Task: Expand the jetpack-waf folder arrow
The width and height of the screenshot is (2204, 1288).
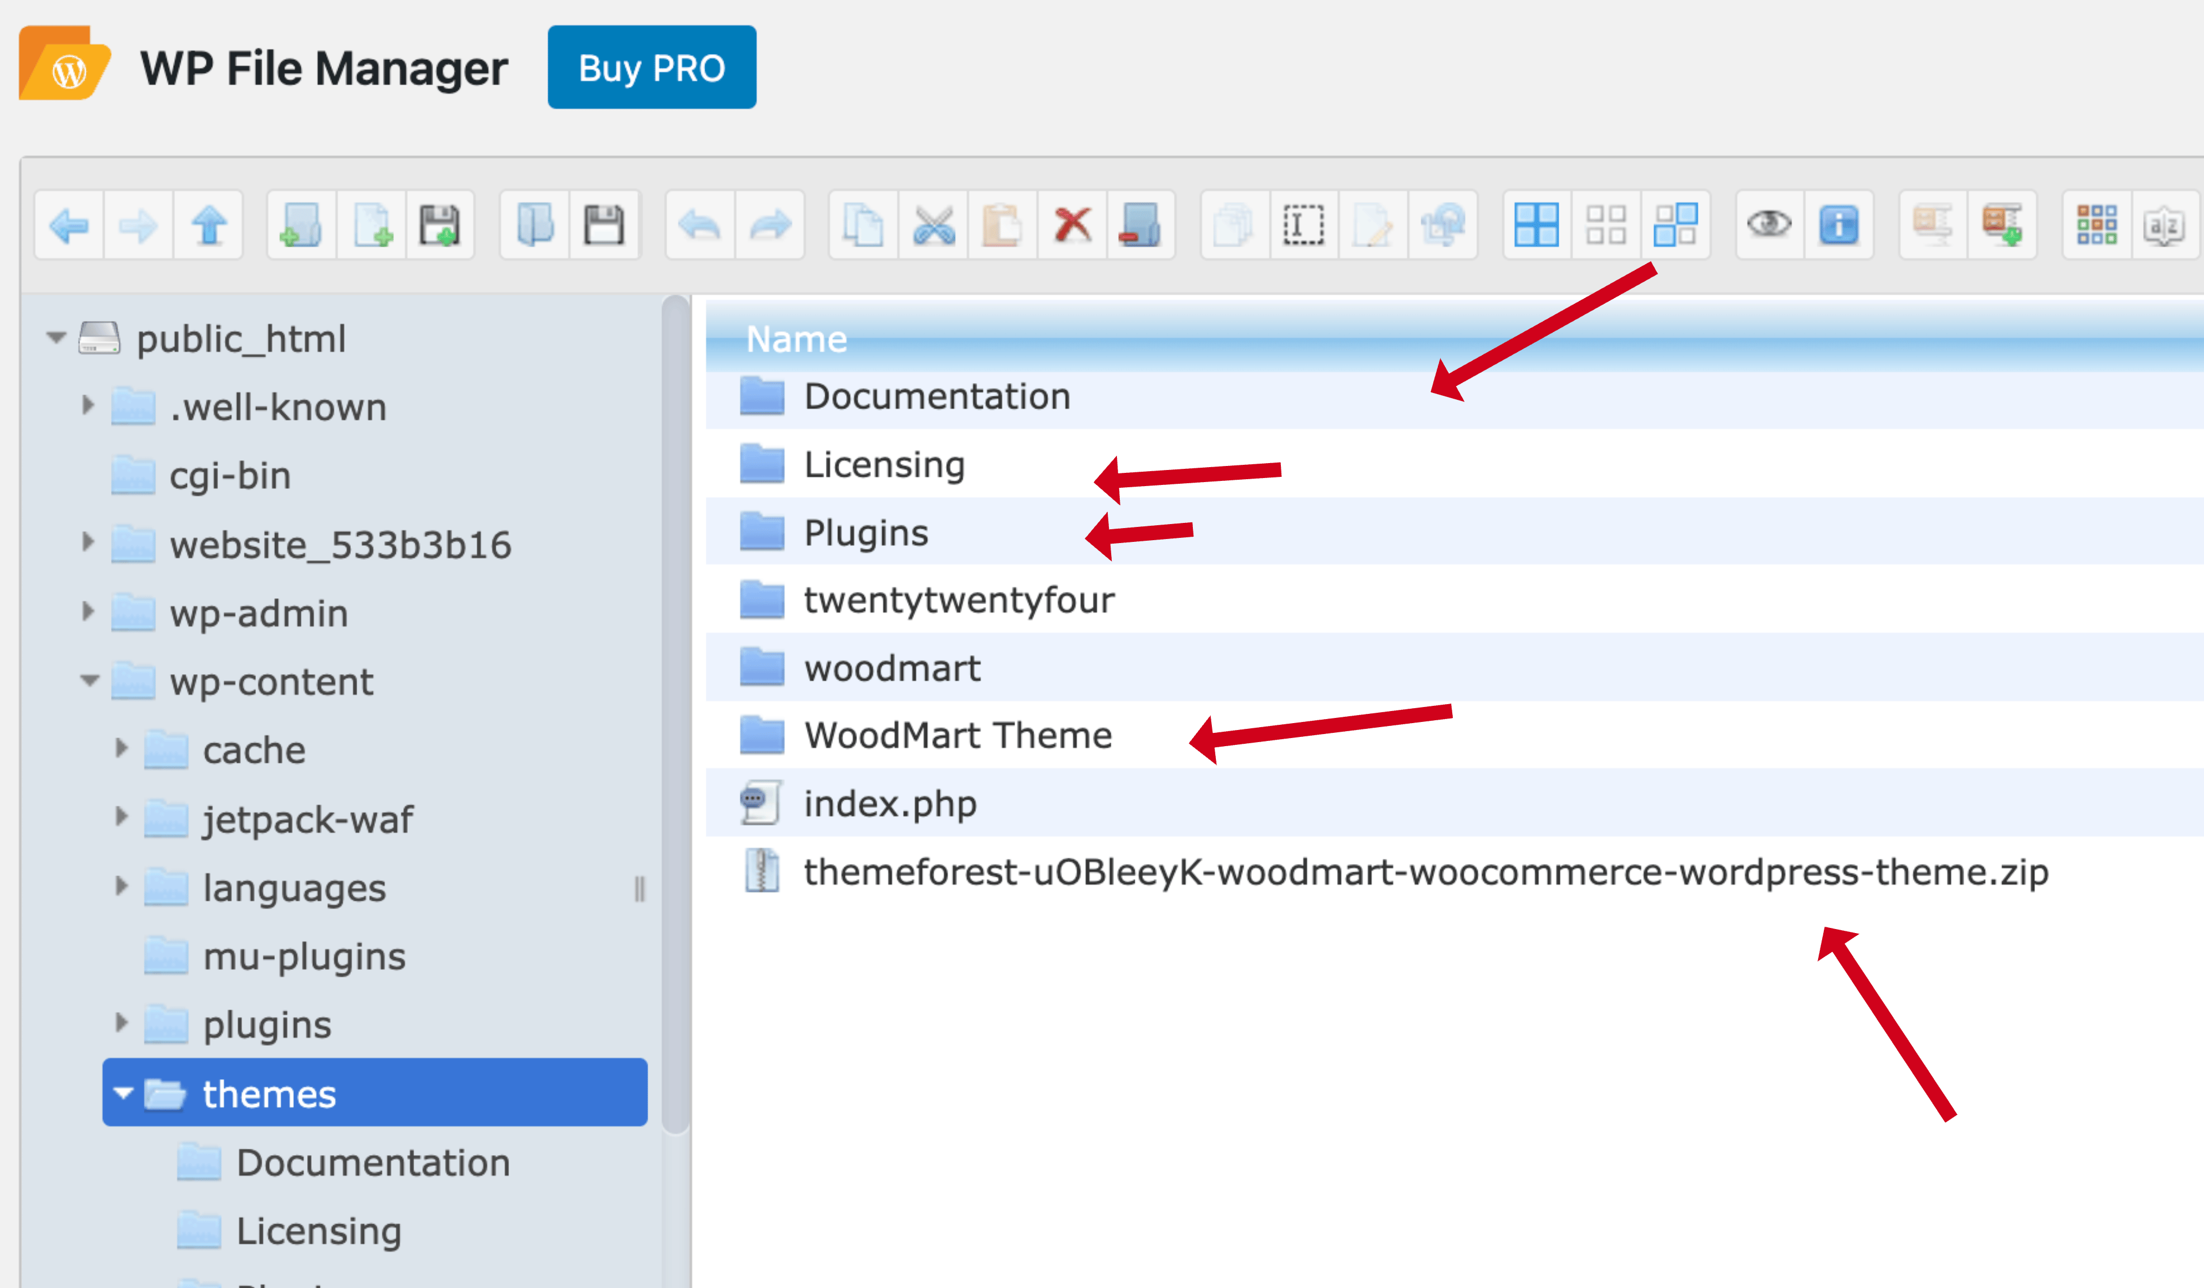Action: (121, 817)
